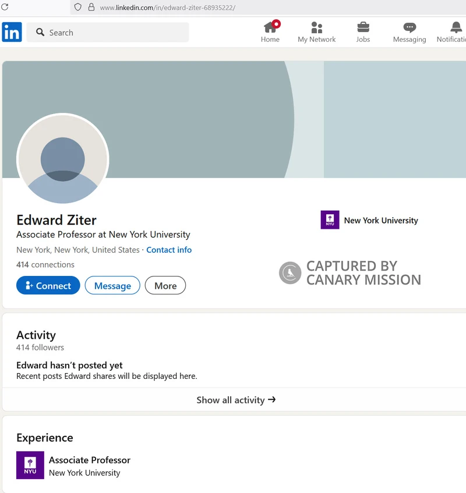Click the LinkedIn logo icon

click(x=12, y=32)
